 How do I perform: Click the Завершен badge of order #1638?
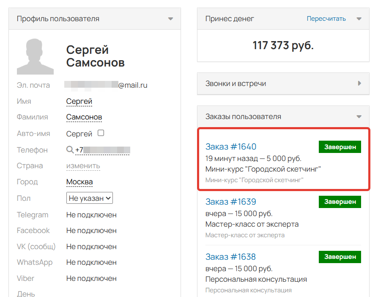[340, 257]
